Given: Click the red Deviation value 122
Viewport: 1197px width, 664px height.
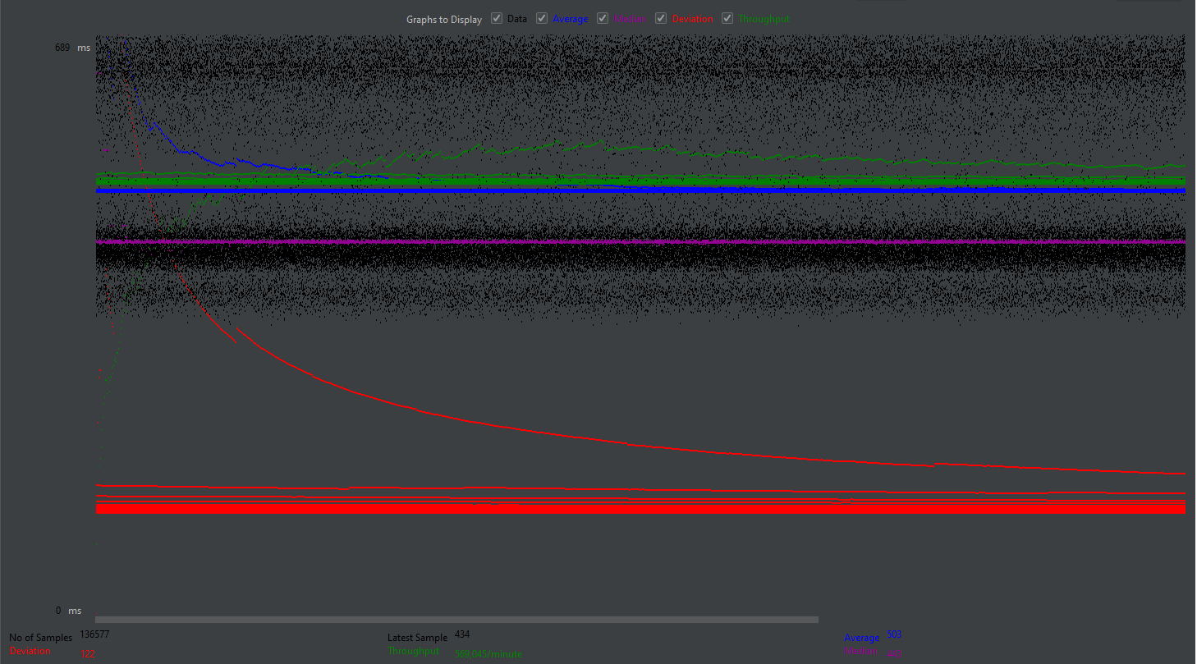Looking at the screenshot, I should pyautogui.click(x=88, y=654).
